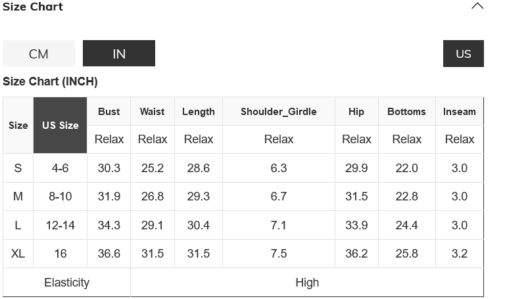The width and height of the screenshot is (505, 299).
Task: Select the XL size row label
Action: point(18,254)
